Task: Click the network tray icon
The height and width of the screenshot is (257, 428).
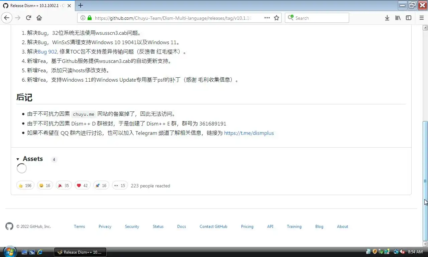Action: [396, 252]
